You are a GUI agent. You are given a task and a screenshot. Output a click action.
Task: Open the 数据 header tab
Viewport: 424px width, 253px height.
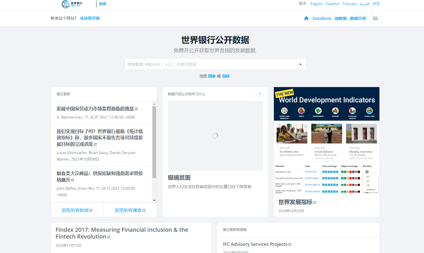pyautogui.click(x=102, y=4)
